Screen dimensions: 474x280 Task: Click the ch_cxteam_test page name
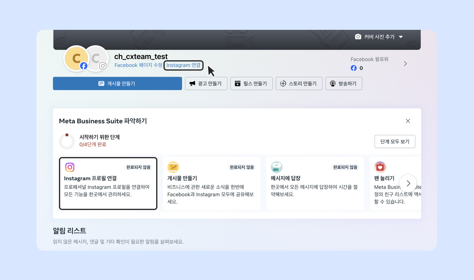[141, 57]
